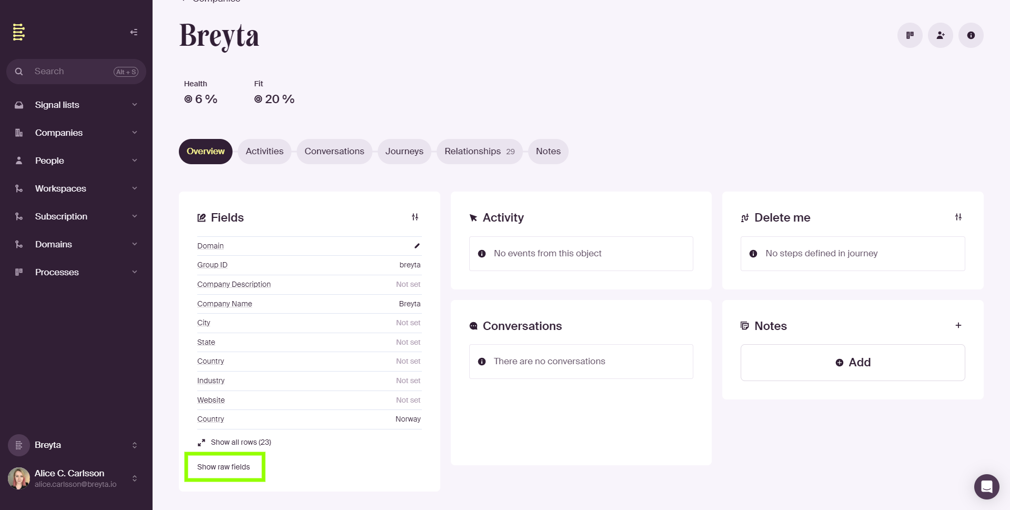Edit the Domain field with pencil icon
Viewport: 1010px width, 510px height.
[417, 246]
